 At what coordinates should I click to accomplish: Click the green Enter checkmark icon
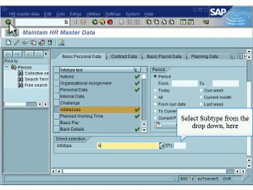coord(8,22)
